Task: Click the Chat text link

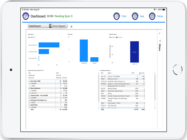Action: point(124,16)
